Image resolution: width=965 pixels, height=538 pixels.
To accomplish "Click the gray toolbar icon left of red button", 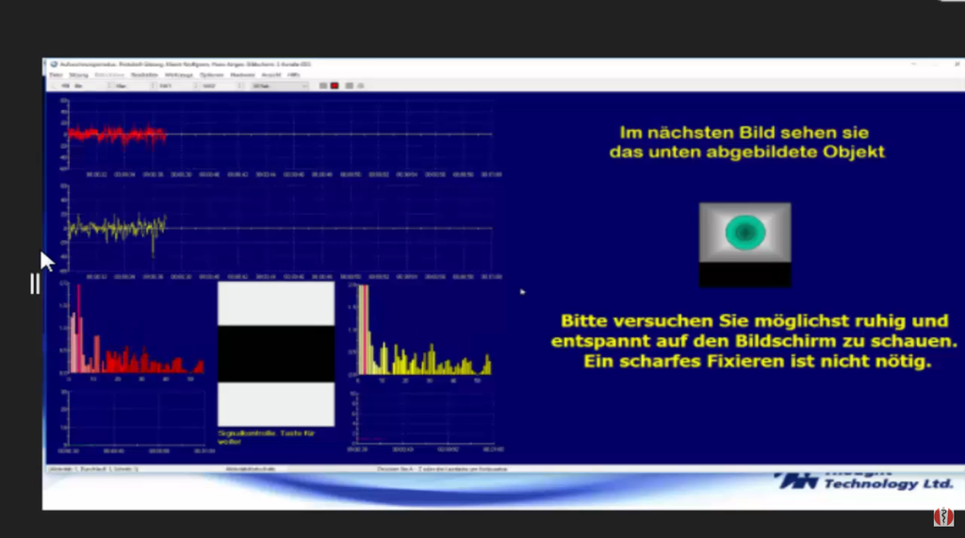I will pyautogui.click(x=323, y=86).
